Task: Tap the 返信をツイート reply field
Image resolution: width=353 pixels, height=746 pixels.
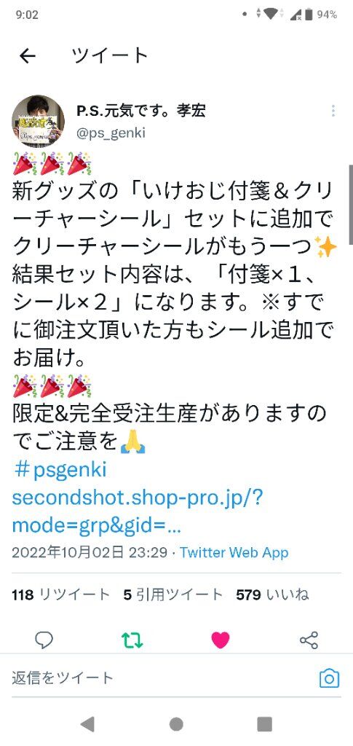Action: point(162,678)
